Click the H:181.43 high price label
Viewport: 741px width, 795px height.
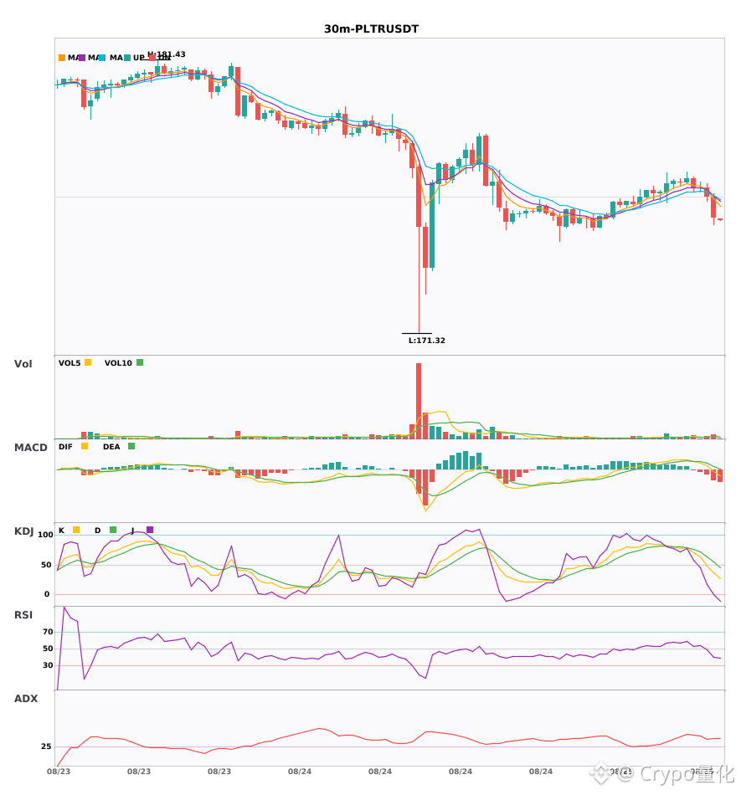(x=167, y=54)
